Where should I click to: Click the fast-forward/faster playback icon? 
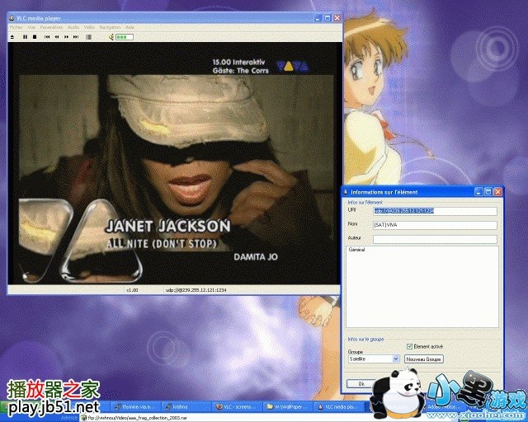[67, 37]
